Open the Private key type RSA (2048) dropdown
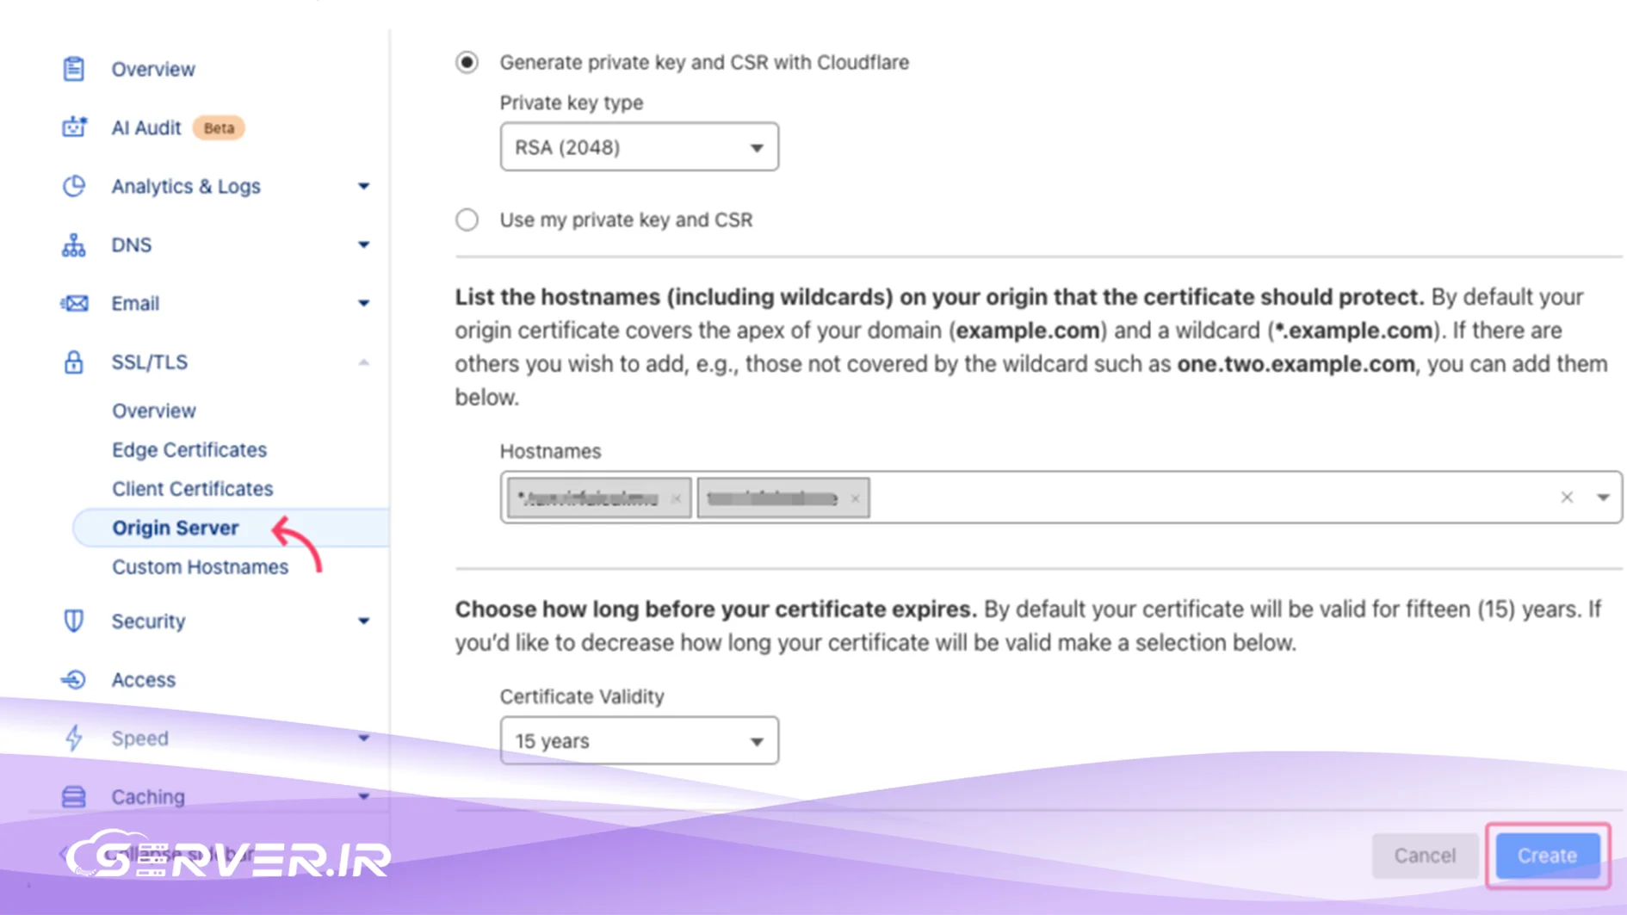Image resolution: width=1627 pixels, height=915 pixels. (x=639, y=147)
